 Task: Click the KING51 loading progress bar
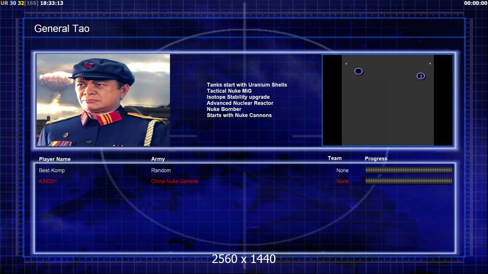click(x=408, y=181)
